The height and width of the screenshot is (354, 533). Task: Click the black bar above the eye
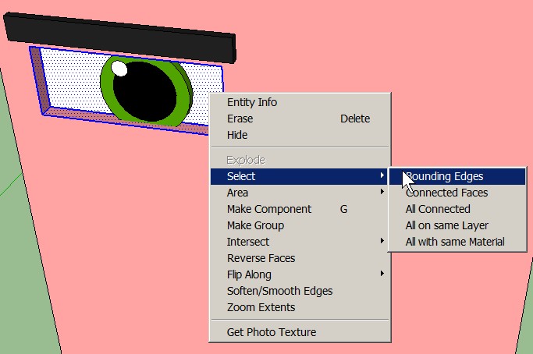click(117, 38)
